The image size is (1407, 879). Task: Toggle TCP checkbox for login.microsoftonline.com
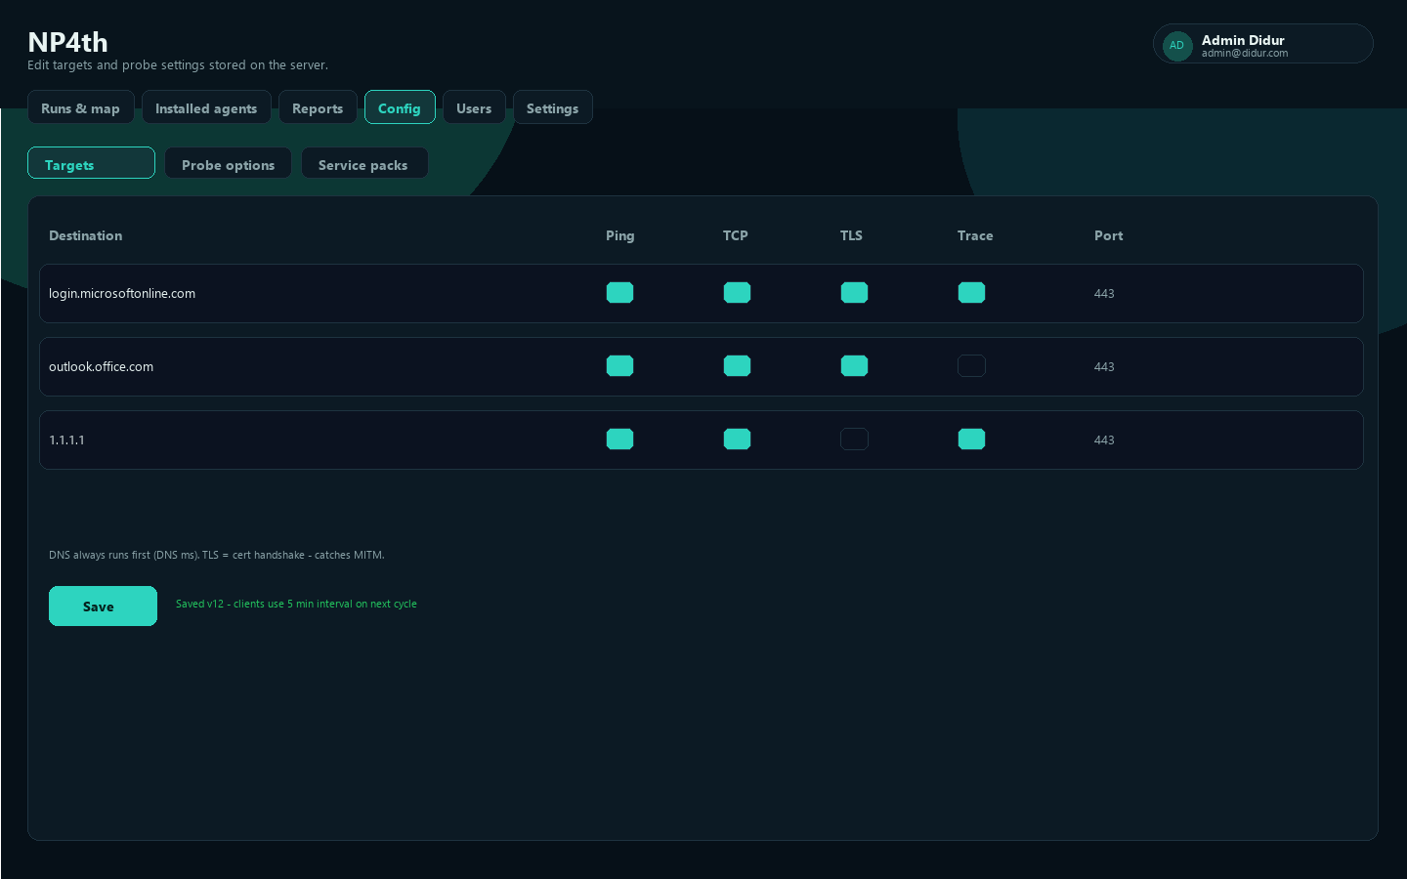(737, 293)
